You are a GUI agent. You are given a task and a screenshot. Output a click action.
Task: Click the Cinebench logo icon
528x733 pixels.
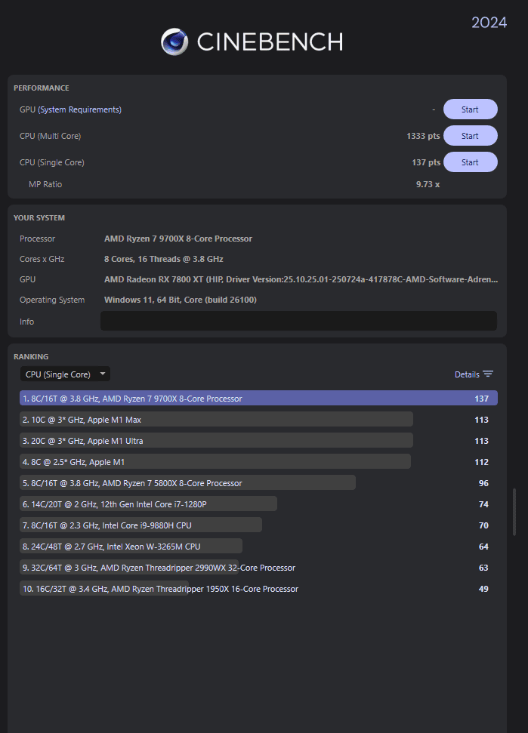click(174, 42)
